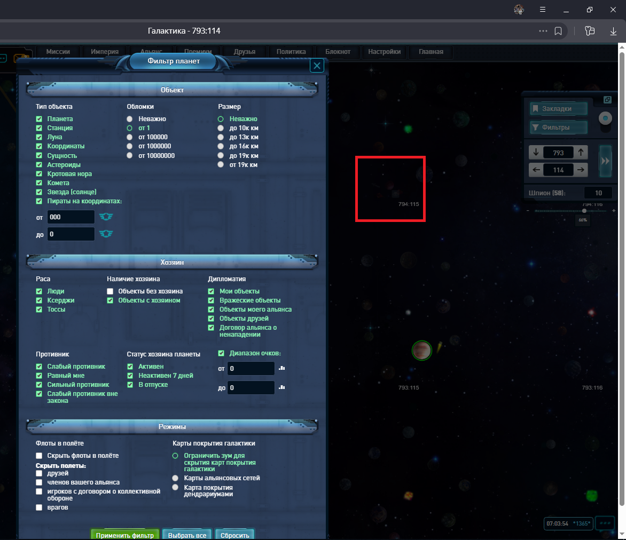This screenshot has width=626, height=540.
Task: Click the navigation panel pop-out icon
Action: click(607, 100)
